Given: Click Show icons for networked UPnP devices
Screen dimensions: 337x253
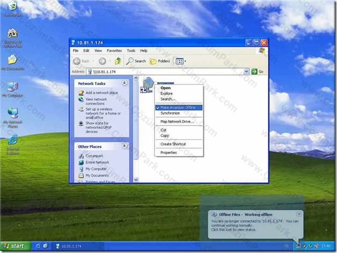Looking at the screenshot, I should point(98,127).
